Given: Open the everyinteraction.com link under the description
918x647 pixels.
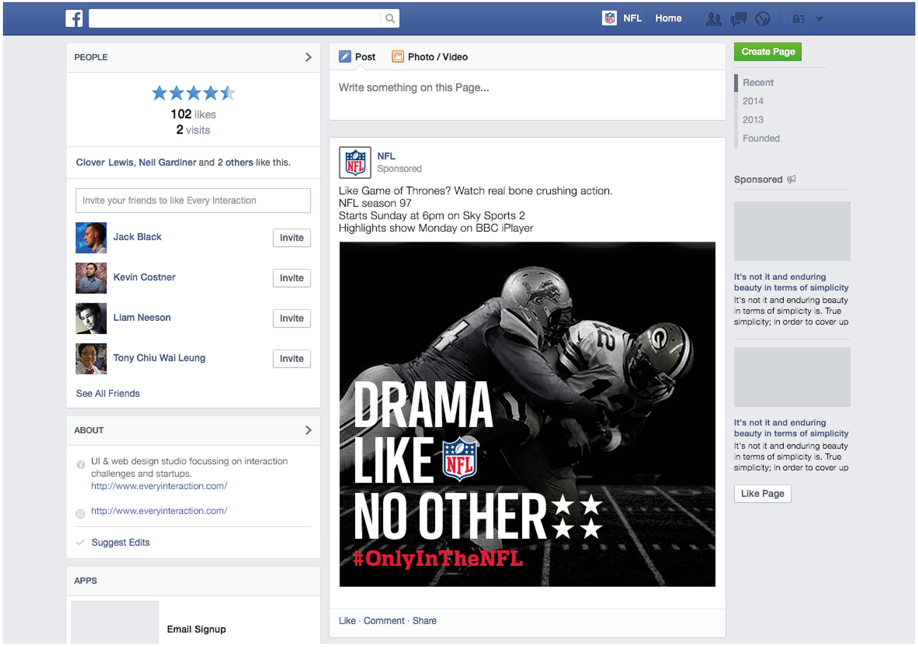Looking at the screenshot, I should coord(159,486).
